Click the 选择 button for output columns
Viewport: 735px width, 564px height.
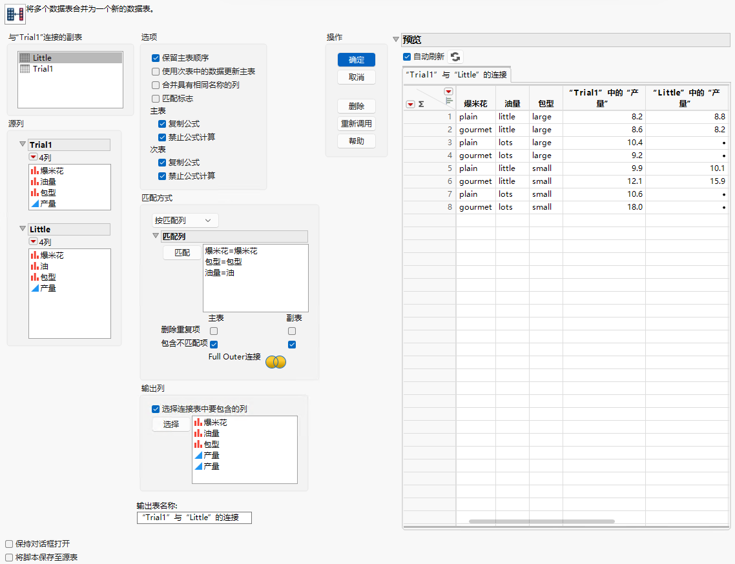point(171,425)
